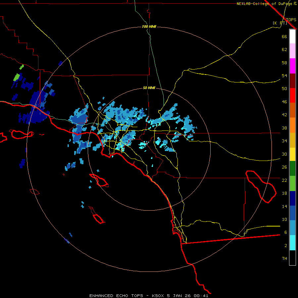Viewport: 298px width, 298px height.
Task: Click the "00:41" timestamp in caption
Action: [x=201, y=296]
